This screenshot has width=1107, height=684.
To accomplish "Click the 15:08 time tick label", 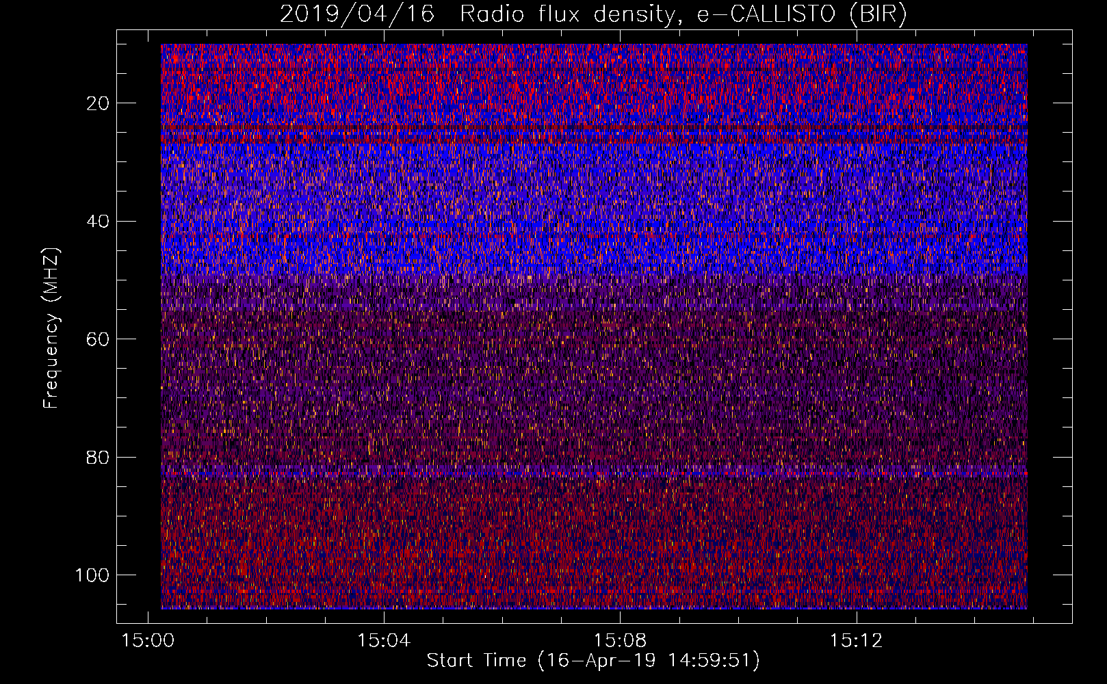I will coord(620,641).
